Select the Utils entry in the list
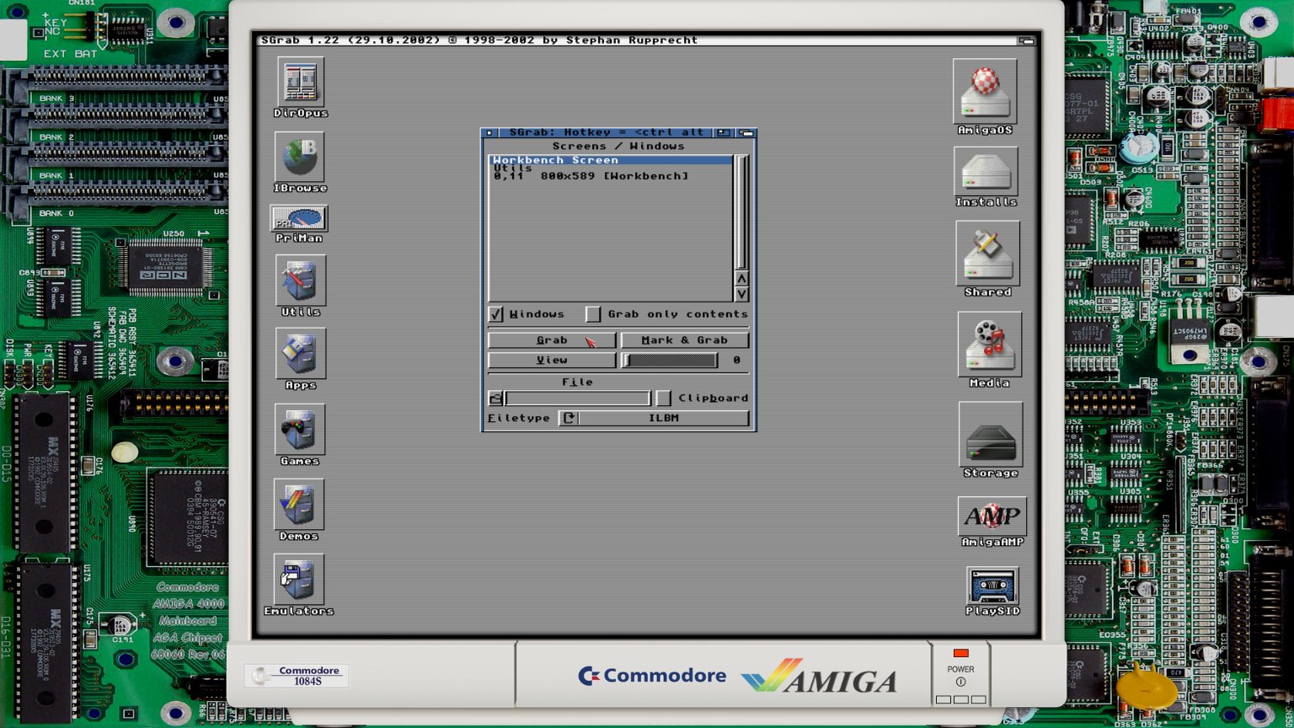 tap(610, 169)
